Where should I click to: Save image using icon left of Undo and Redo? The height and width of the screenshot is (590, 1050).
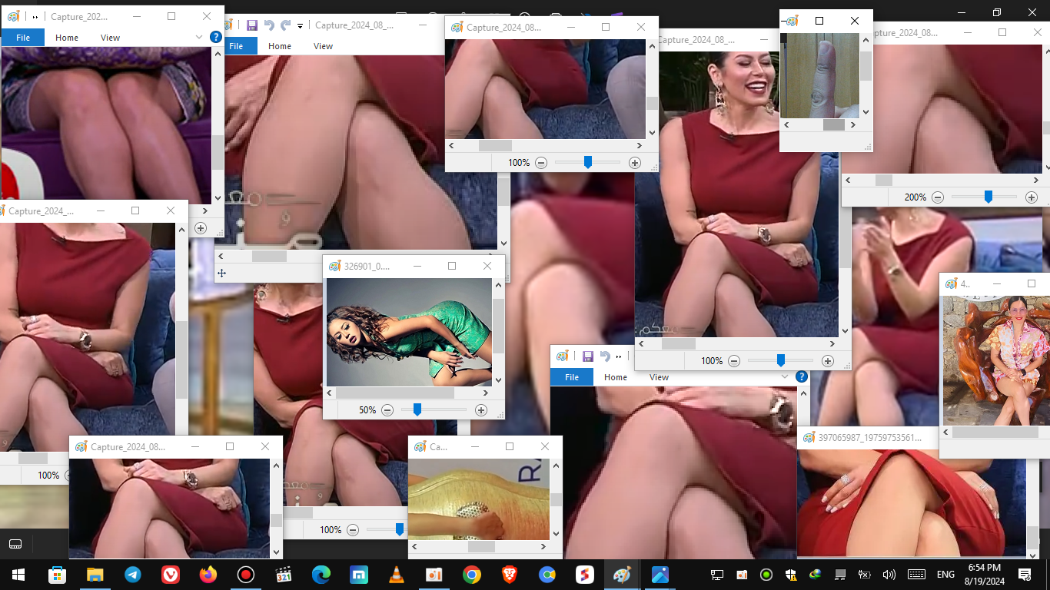click(251, 25)
